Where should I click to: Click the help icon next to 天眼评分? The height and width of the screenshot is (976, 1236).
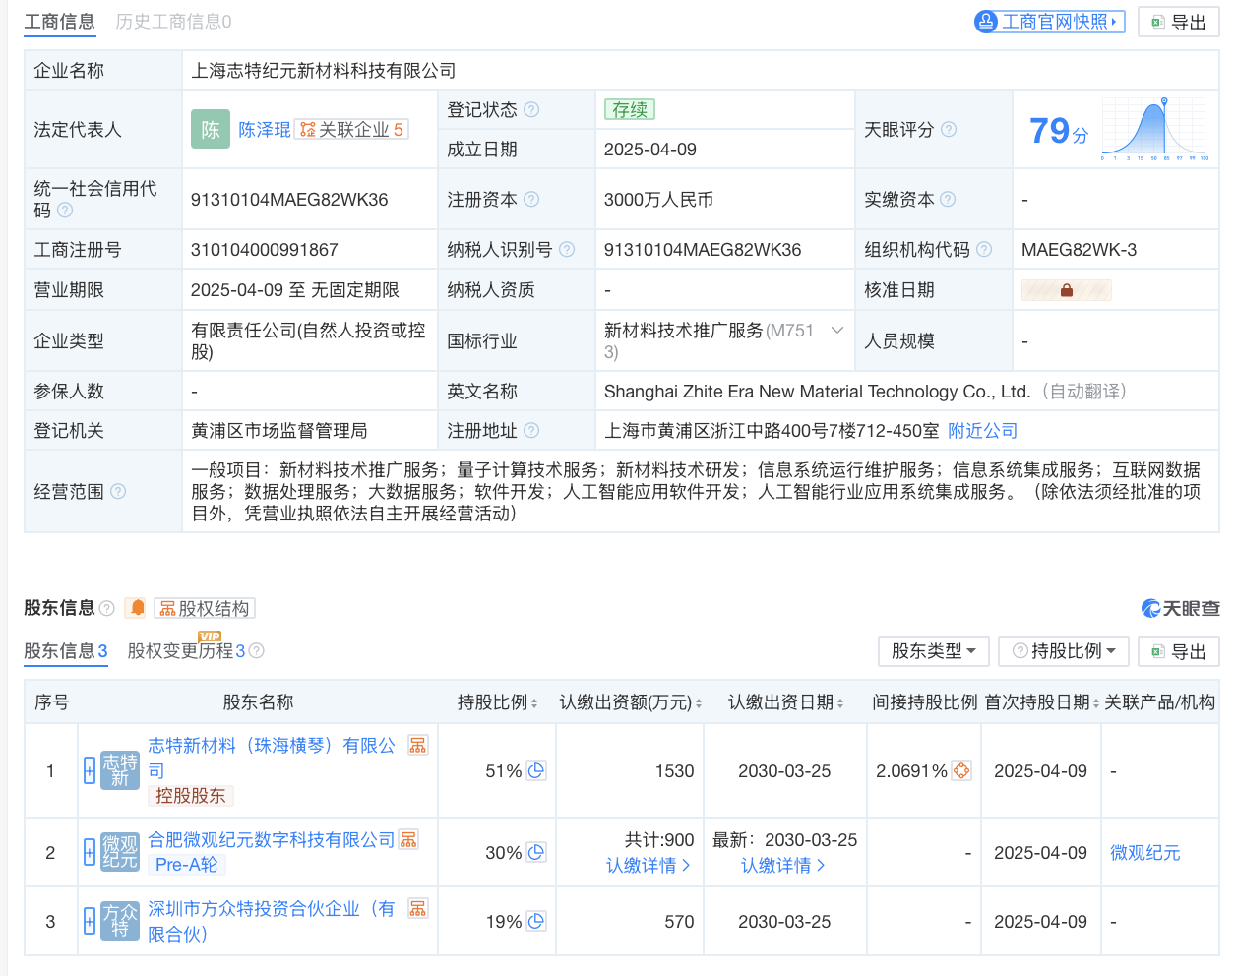[949, 130]
